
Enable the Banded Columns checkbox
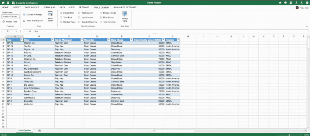click(79, 22)
